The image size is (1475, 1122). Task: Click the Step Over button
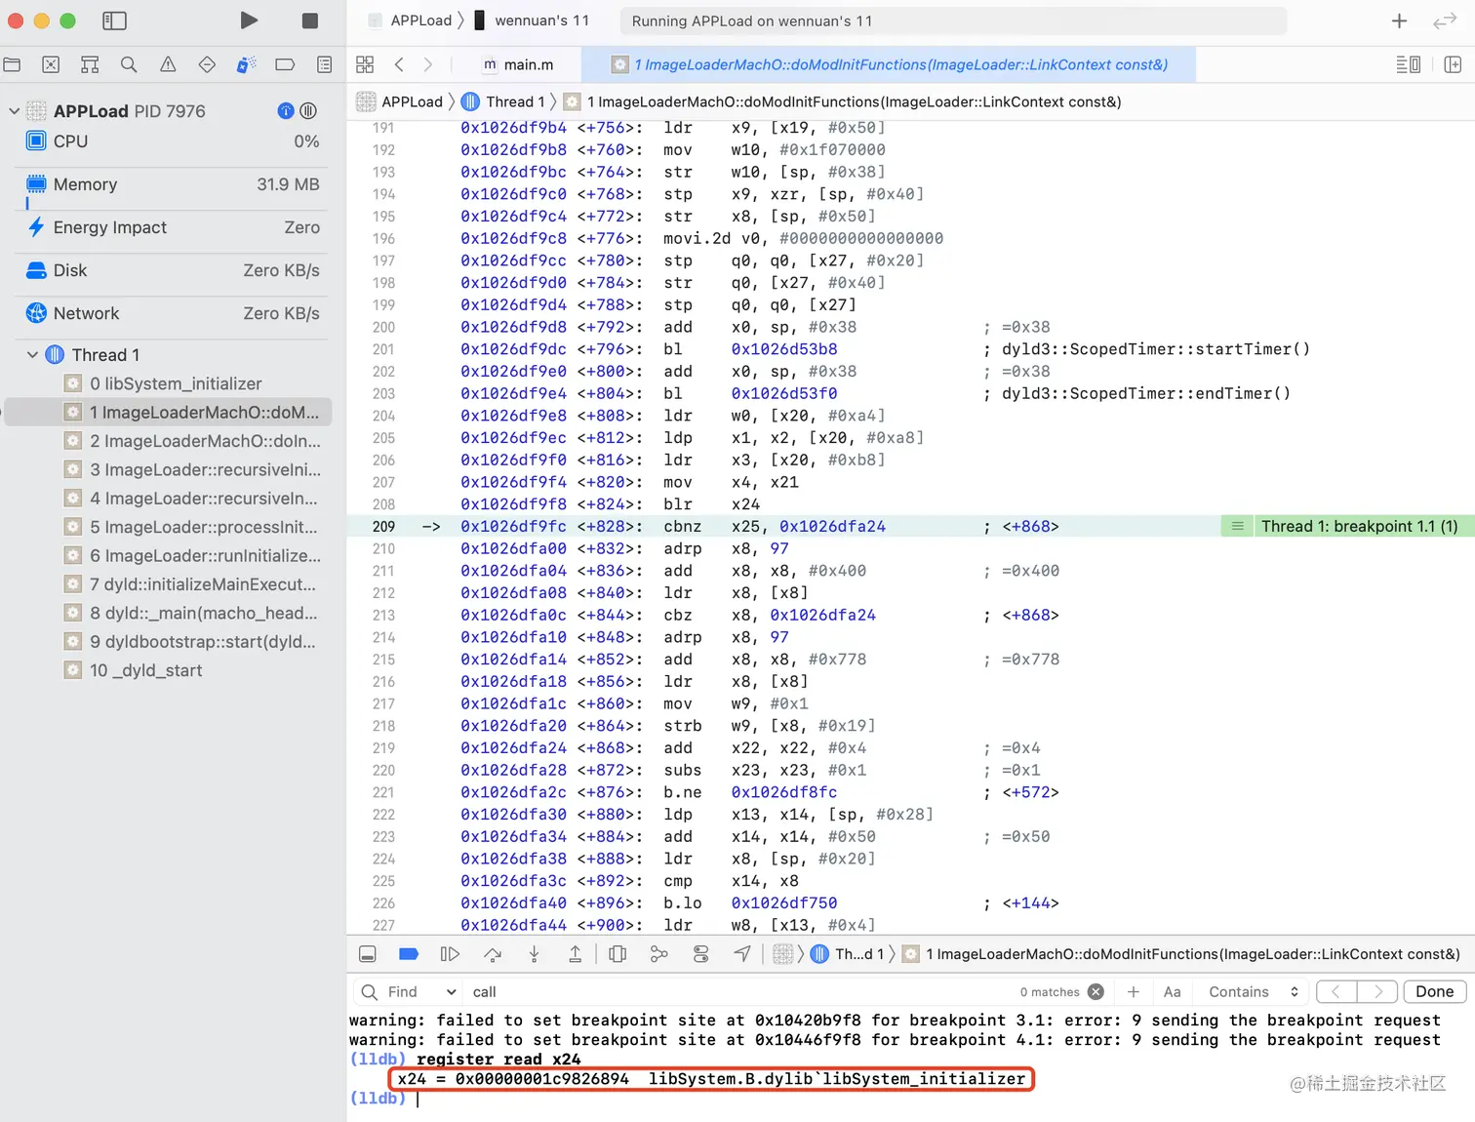pos(493,954)
